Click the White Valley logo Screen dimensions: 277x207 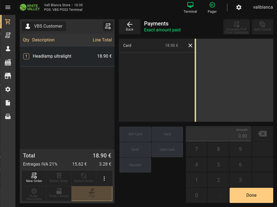(x=30, y=7)
